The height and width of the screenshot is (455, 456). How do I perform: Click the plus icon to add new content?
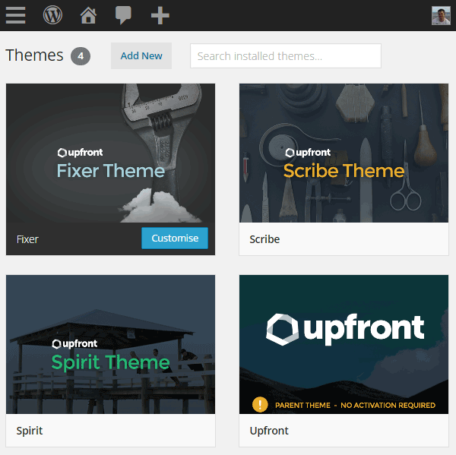[x=160, y=15]
